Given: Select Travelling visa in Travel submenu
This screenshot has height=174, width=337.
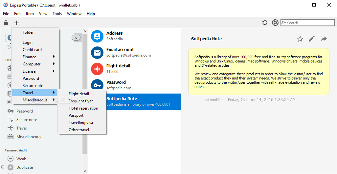Looking at the screenshot, I should (82, 123).
